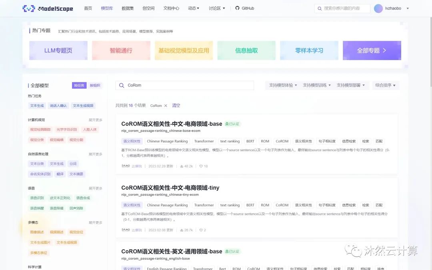Select 说话人确认 hot task tag
This screenshot has height=270, width=432.
pyautogui.click(x=58, y=106)
